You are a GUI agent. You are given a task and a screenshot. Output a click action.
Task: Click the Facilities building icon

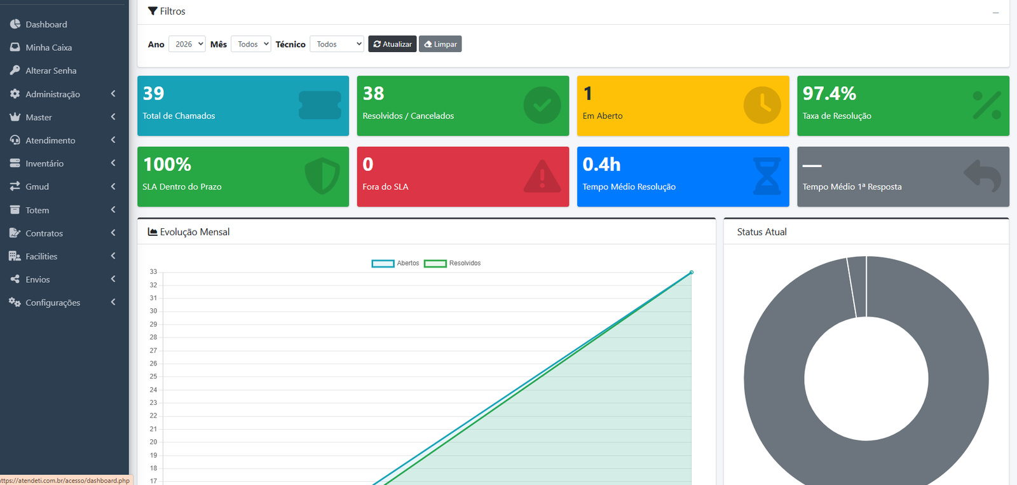tap(15, 256)
